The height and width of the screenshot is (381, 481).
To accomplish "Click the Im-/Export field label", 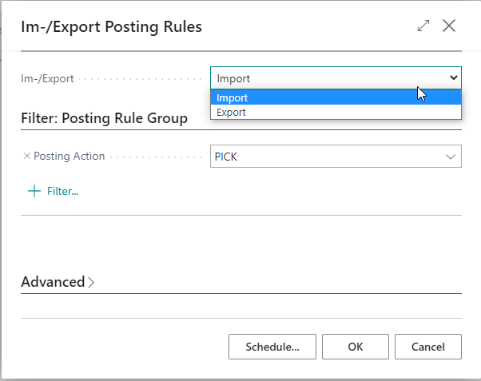I will (x=47, y=78).
